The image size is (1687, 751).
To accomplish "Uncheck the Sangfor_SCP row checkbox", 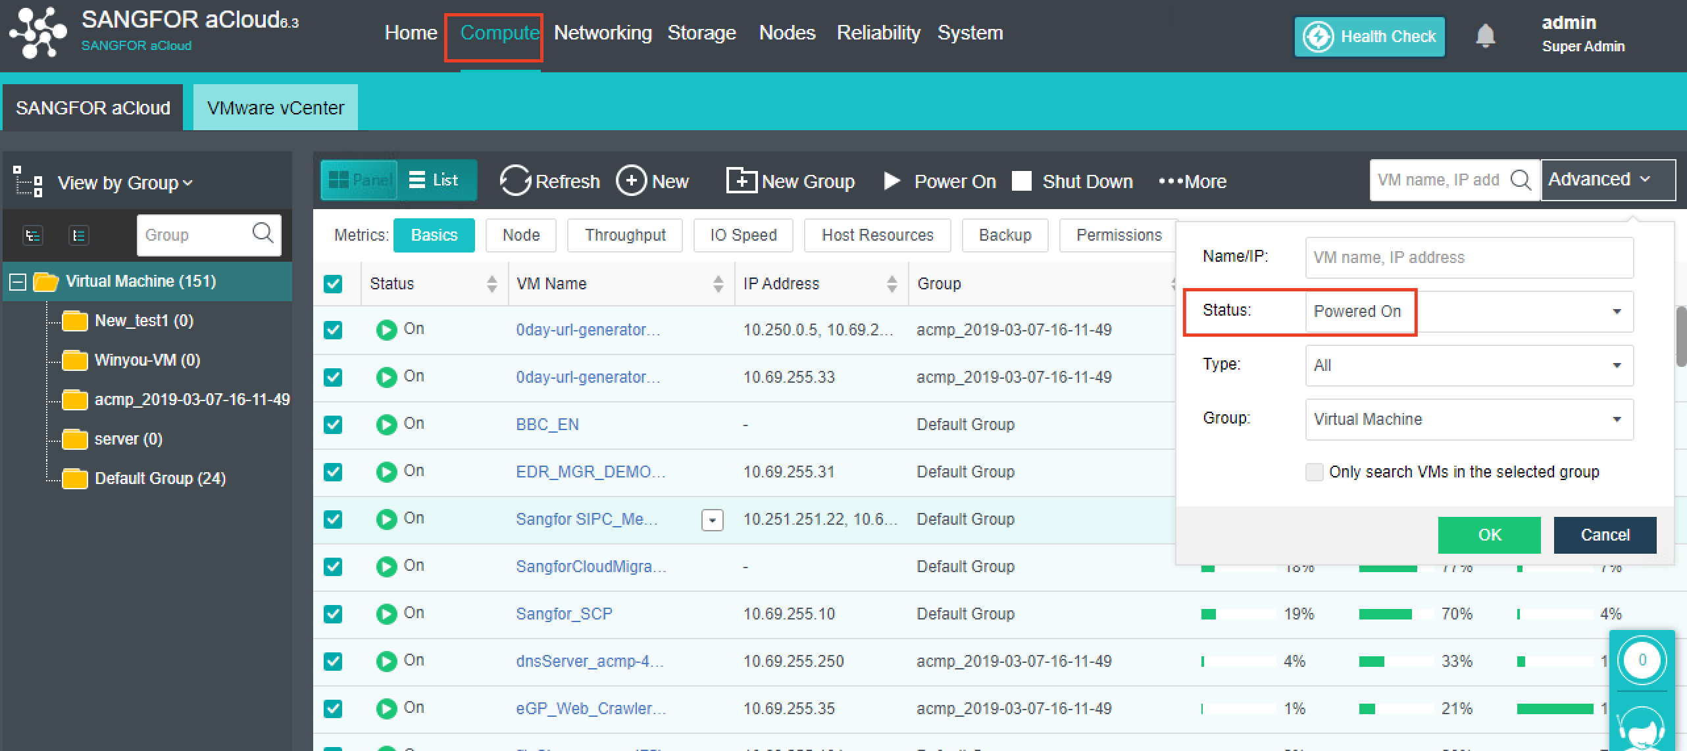I will point(333,614).
